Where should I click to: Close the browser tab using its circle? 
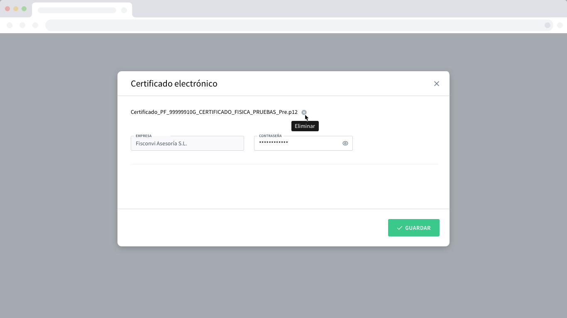(x=124, y=10)
